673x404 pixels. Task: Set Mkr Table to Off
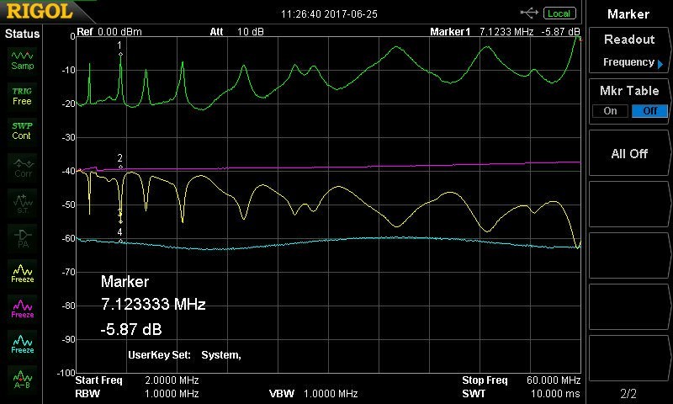click(x=647, y=111)
